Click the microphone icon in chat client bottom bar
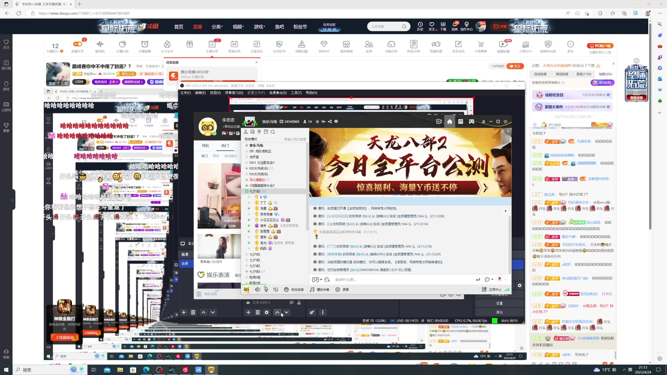 [266, 290]
